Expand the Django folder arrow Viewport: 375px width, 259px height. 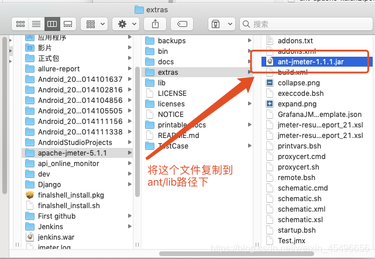click(x=130, y=184)
